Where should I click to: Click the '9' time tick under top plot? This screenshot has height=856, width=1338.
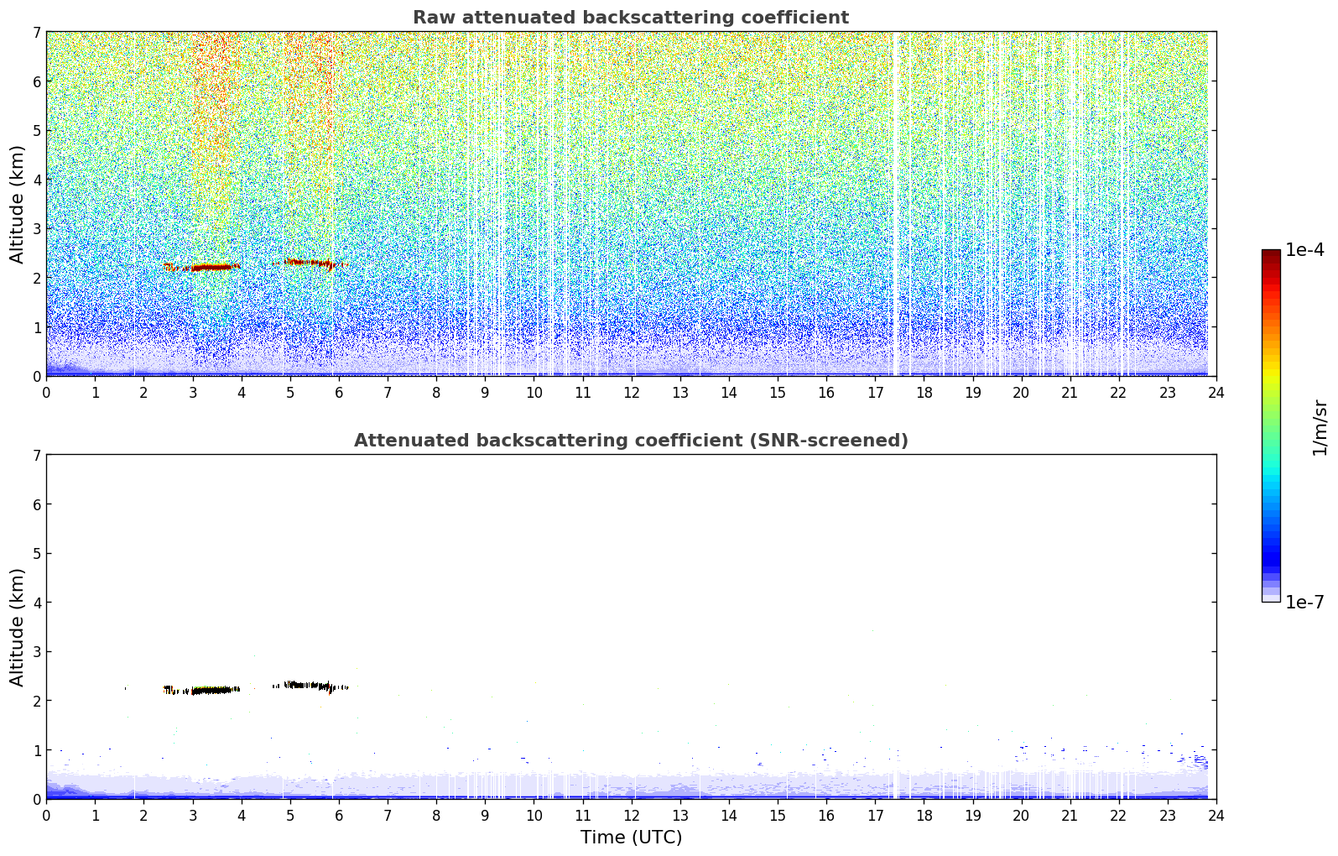click(x=485, y=392)
